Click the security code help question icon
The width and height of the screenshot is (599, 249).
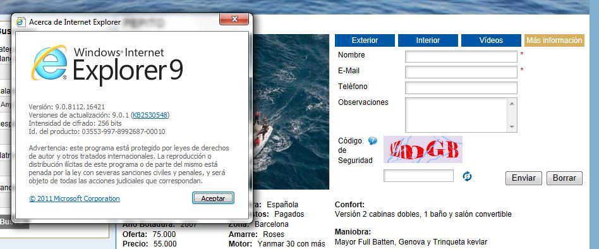372,141
